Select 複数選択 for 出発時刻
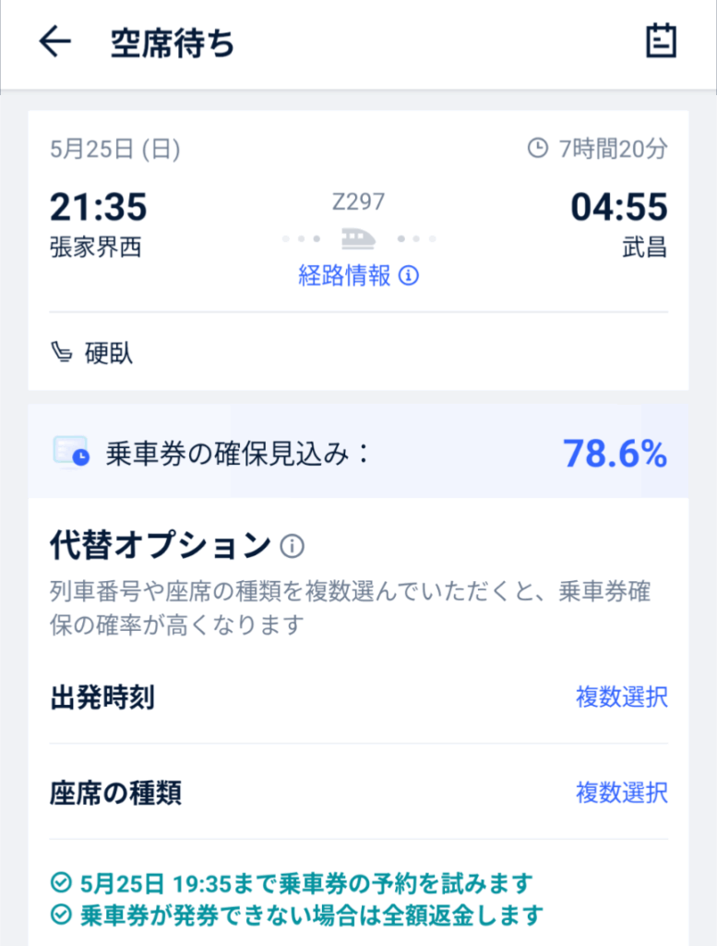The height and width of the screenshot is (946, 717). point(622,697)
